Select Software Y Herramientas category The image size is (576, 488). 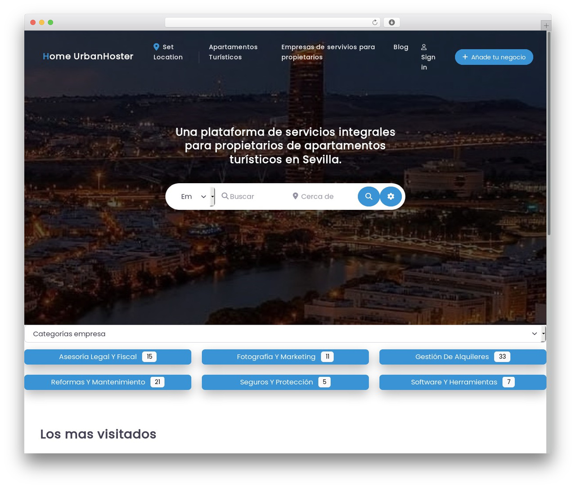(463, 382)
